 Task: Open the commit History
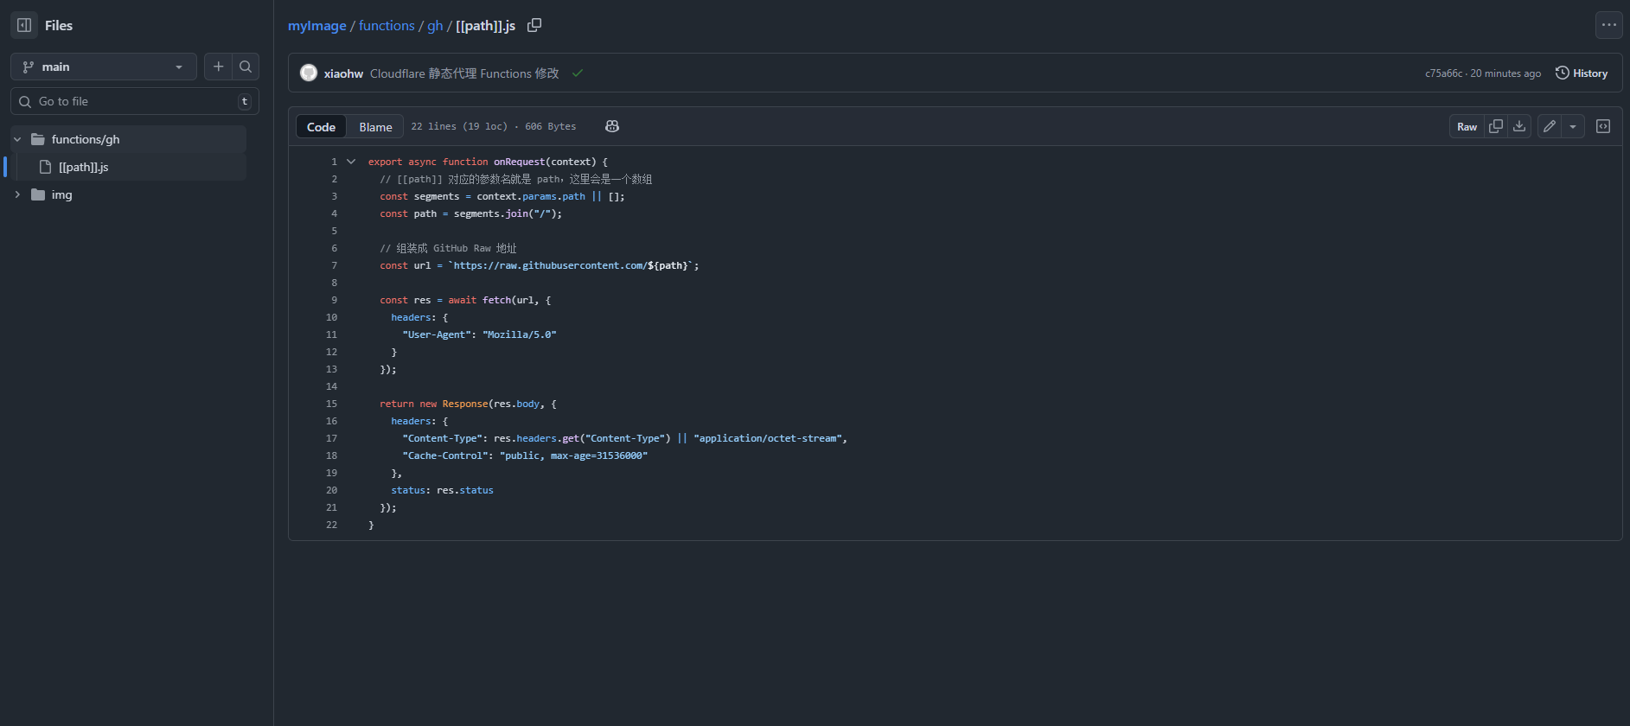pos(1581,73)
